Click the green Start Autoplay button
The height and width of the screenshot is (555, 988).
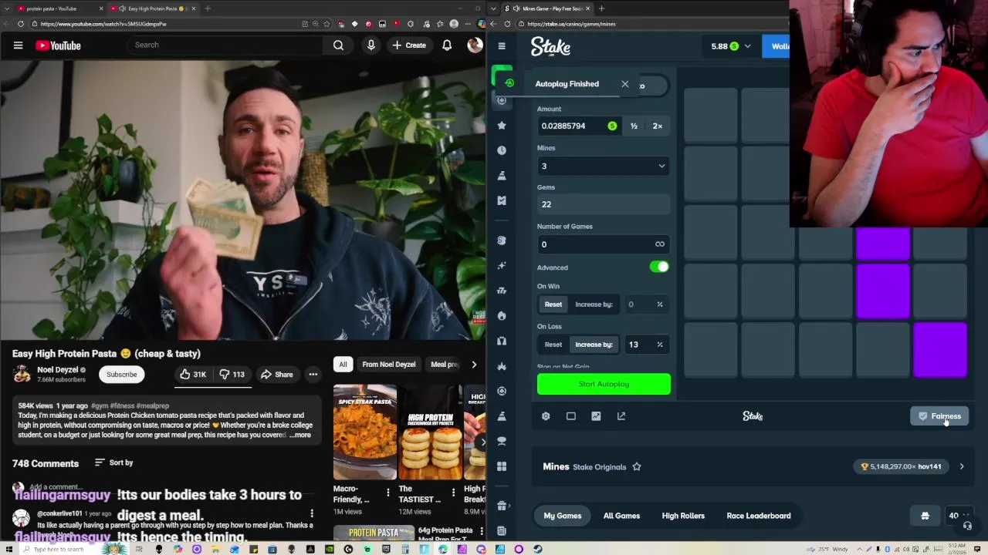click(604, 384)
